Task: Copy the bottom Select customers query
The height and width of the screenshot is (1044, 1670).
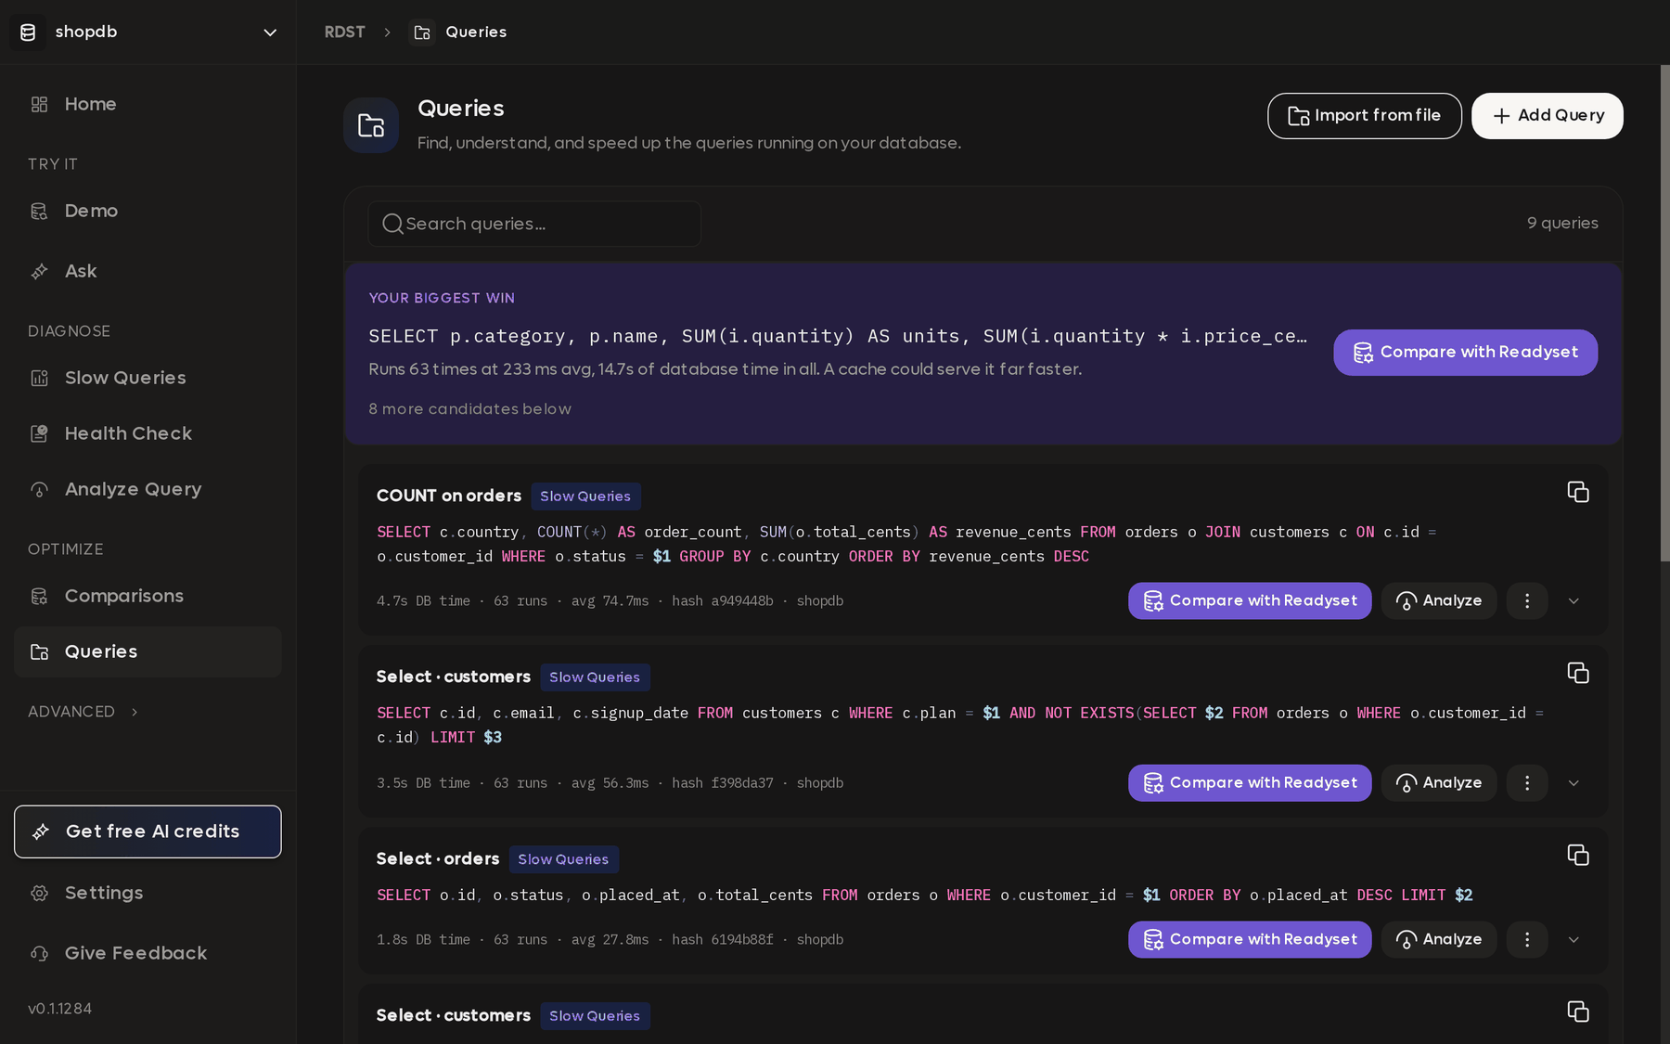Action: click(x=1577, y=1012)
